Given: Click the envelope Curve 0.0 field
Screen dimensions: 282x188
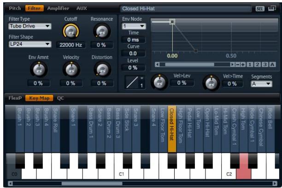Looking at the screenshot, I should click(x=133, y=54).
